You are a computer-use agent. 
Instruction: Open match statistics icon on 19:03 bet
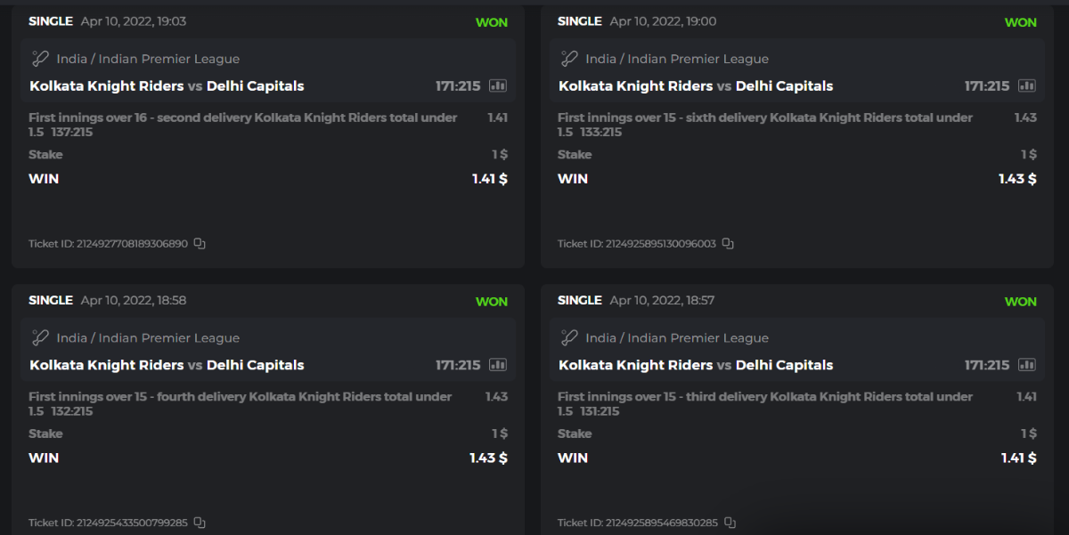pyautogui.click(x=498, y=86)
